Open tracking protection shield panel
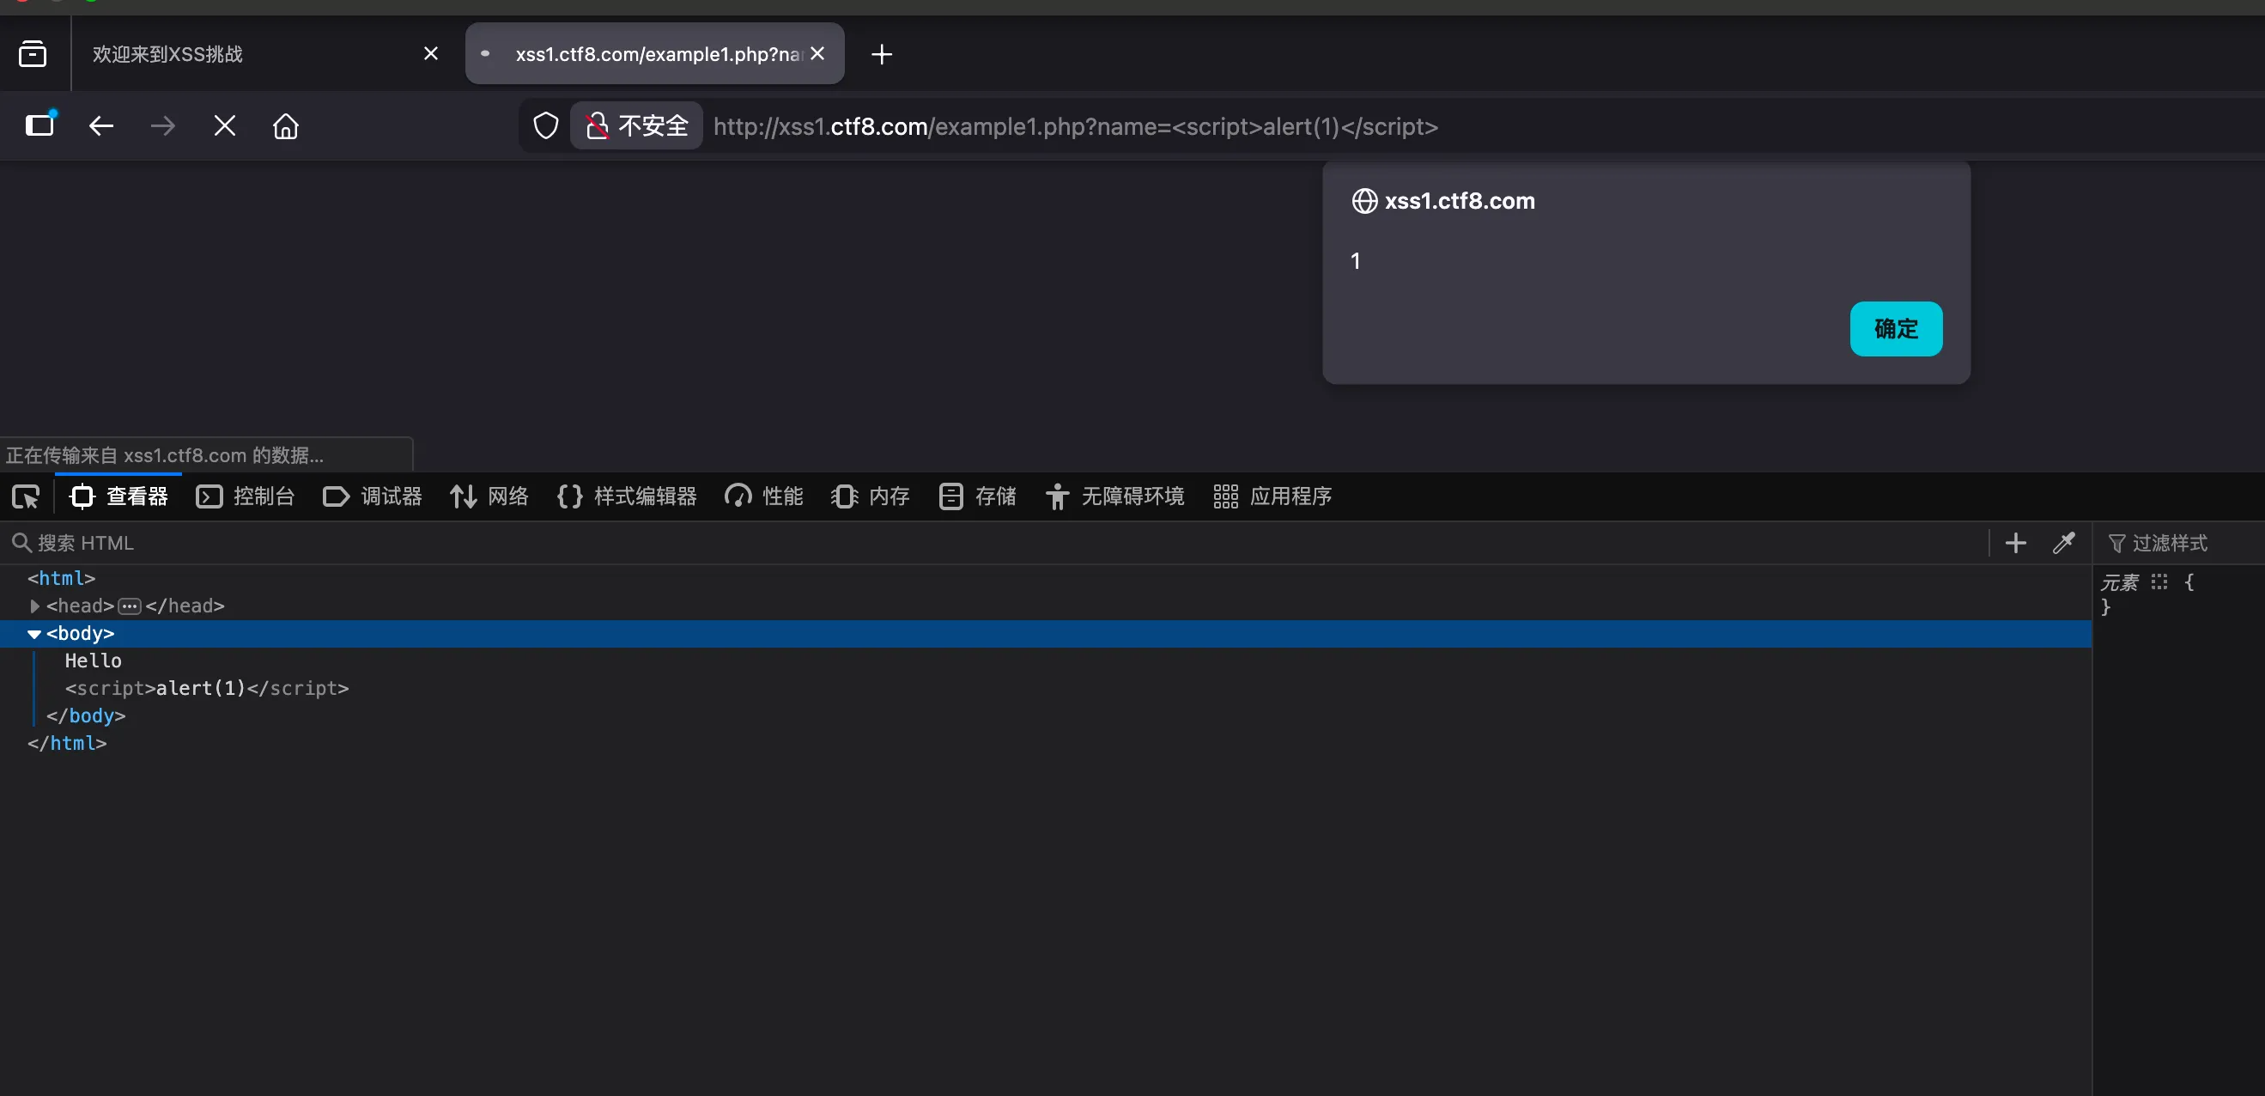Viewport: 2265px width, 1096px height. pos(546,125)
